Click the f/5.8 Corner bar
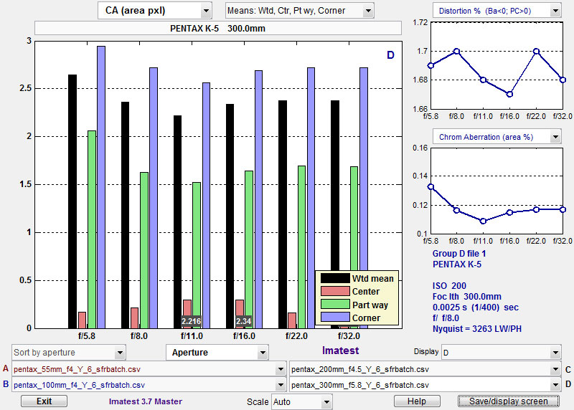Image resolution: width=574 pixels, height=410 pixels. point(101,187)
